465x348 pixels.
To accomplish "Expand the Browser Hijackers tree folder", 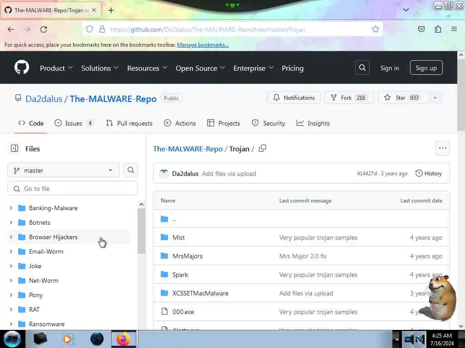I will tap(11, 237).
